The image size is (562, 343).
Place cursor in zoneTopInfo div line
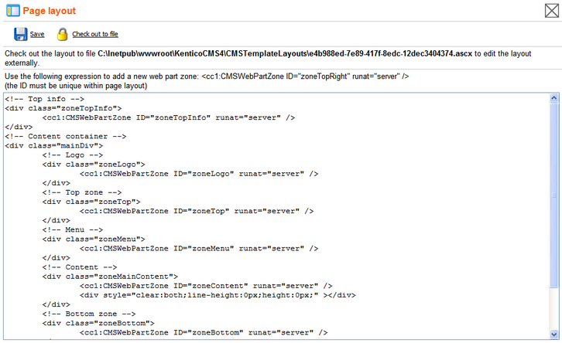[x=63, y=108]
